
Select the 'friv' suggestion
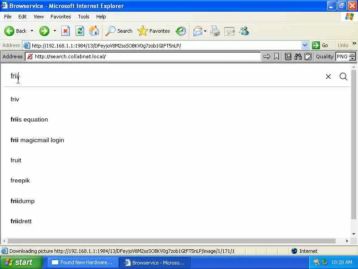[15, 99]
